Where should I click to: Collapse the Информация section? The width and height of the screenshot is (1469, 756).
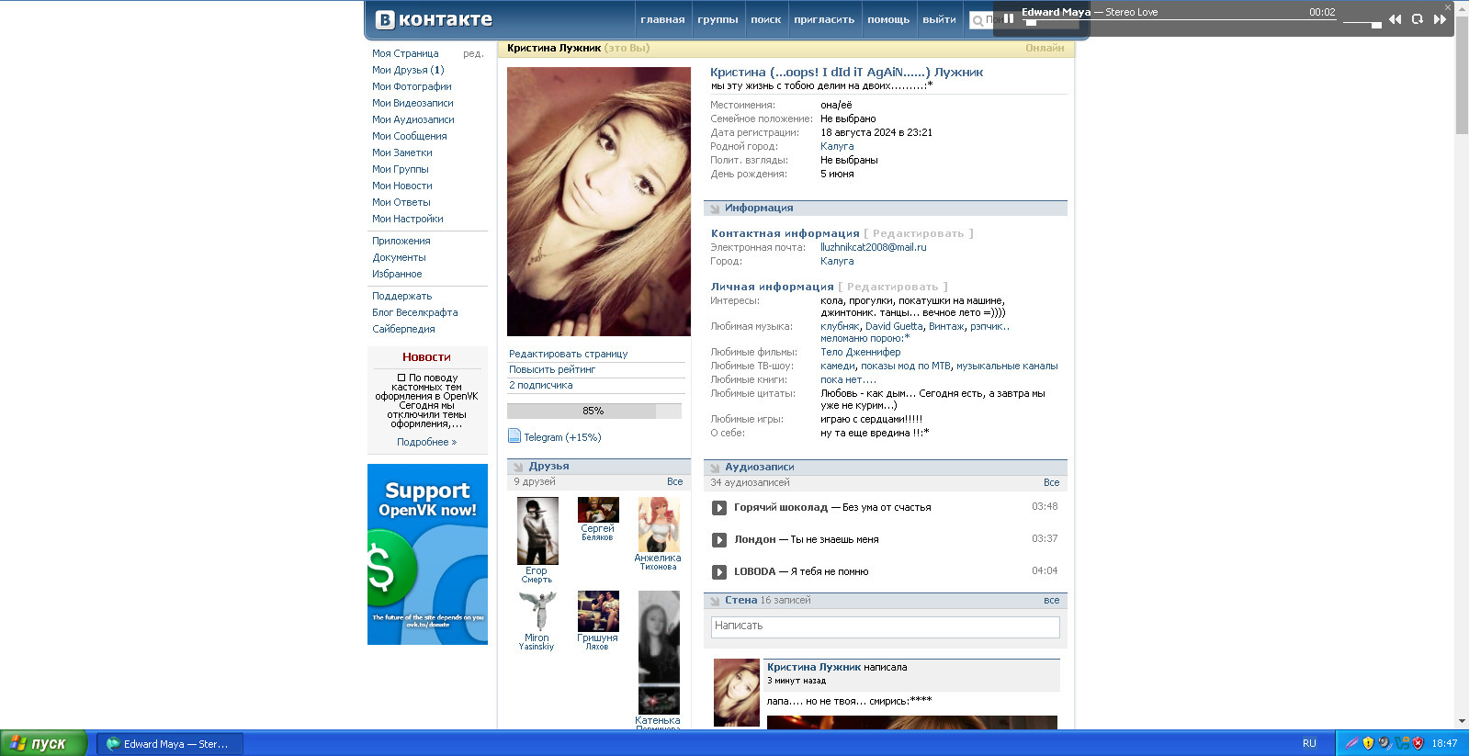(715, 209)
